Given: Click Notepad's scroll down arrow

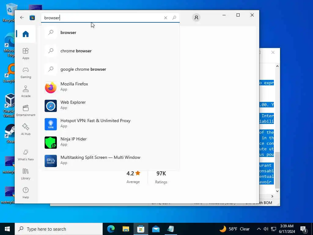Looking at the screenshot, I should (x=277, y=191).
